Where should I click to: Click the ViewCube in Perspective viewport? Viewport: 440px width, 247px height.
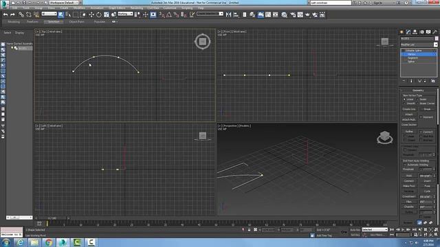pyautogui.click(x=385, y=137)
